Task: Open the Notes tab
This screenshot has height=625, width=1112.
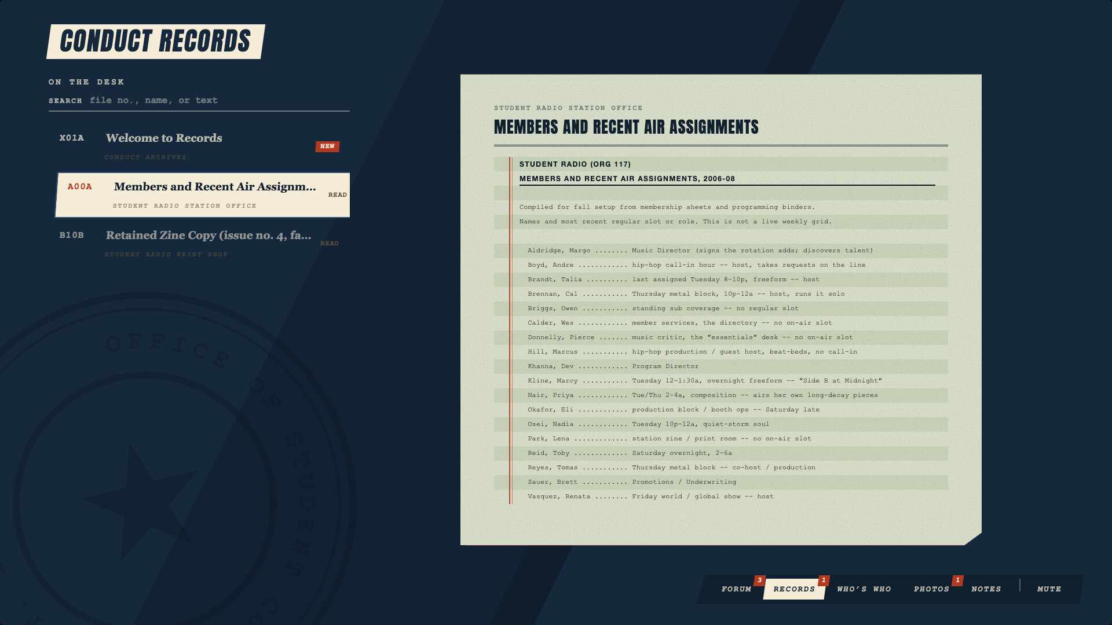Action: (986, 589)
